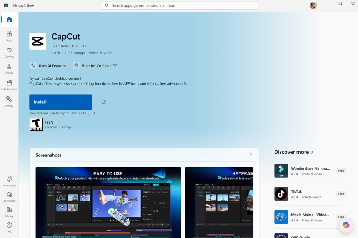The width and height of the screenshot is (358, 238).
Task: Click 'For ages 13 and up' text
Action: pos(58,127)
